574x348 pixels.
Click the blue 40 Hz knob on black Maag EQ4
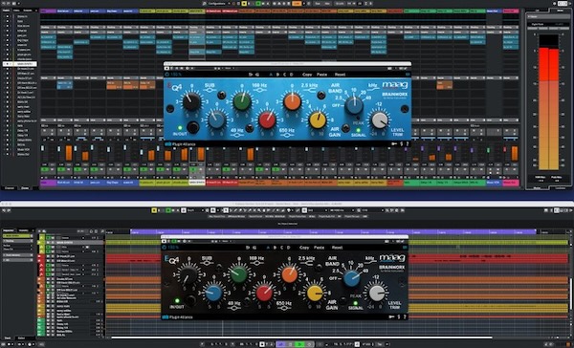click(x=213, y=294)
